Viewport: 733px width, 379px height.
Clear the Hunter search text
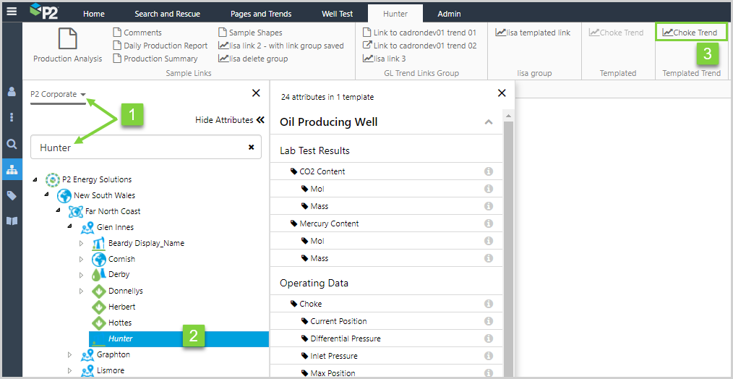pos(251,147)
